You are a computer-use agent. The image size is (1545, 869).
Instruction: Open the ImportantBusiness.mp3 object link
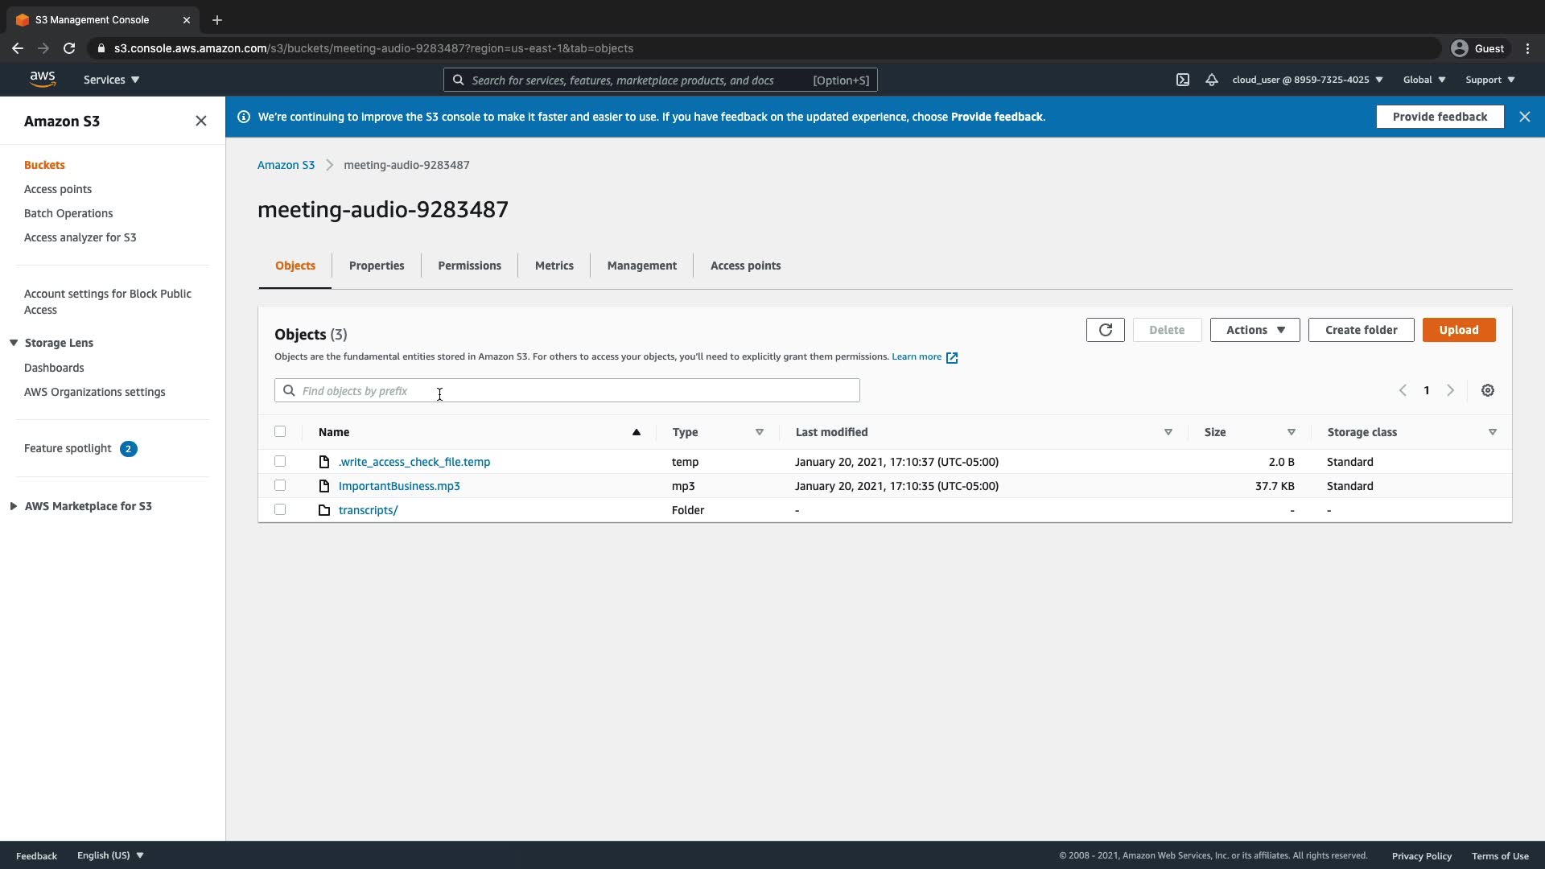399,486
